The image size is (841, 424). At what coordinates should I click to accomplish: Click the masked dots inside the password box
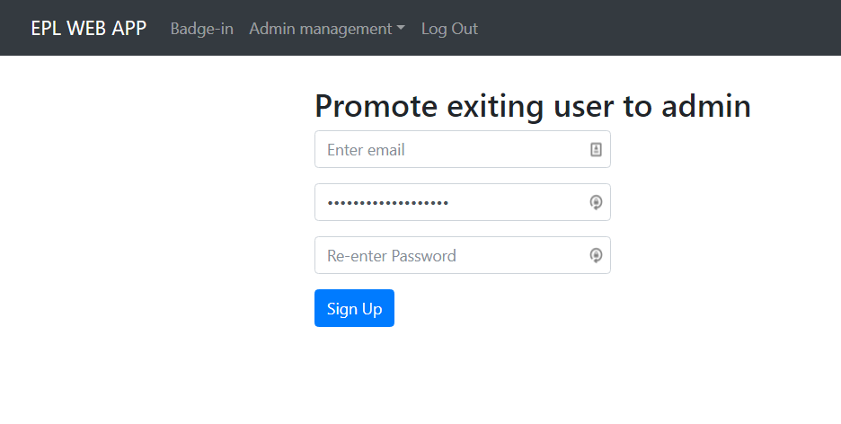coord(388,203)
